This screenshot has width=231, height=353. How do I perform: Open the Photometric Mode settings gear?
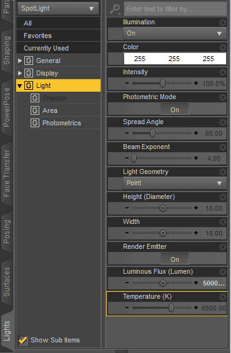click(x=223, y=97)
